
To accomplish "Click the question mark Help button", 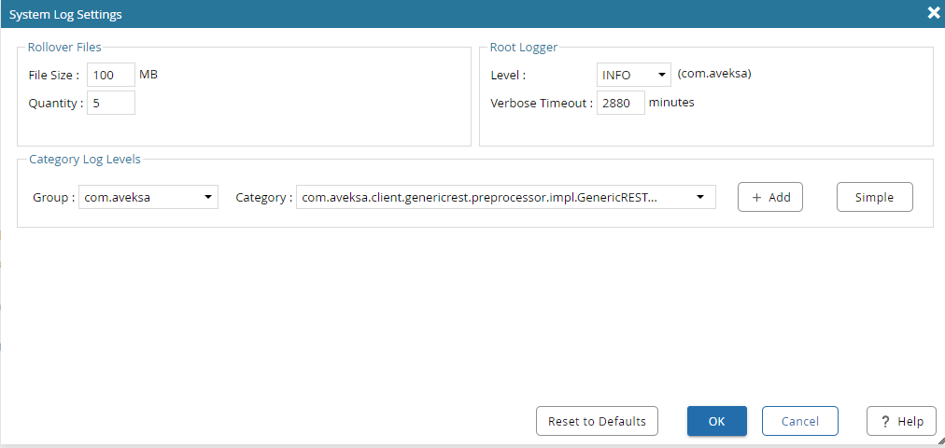I will 900,421.
